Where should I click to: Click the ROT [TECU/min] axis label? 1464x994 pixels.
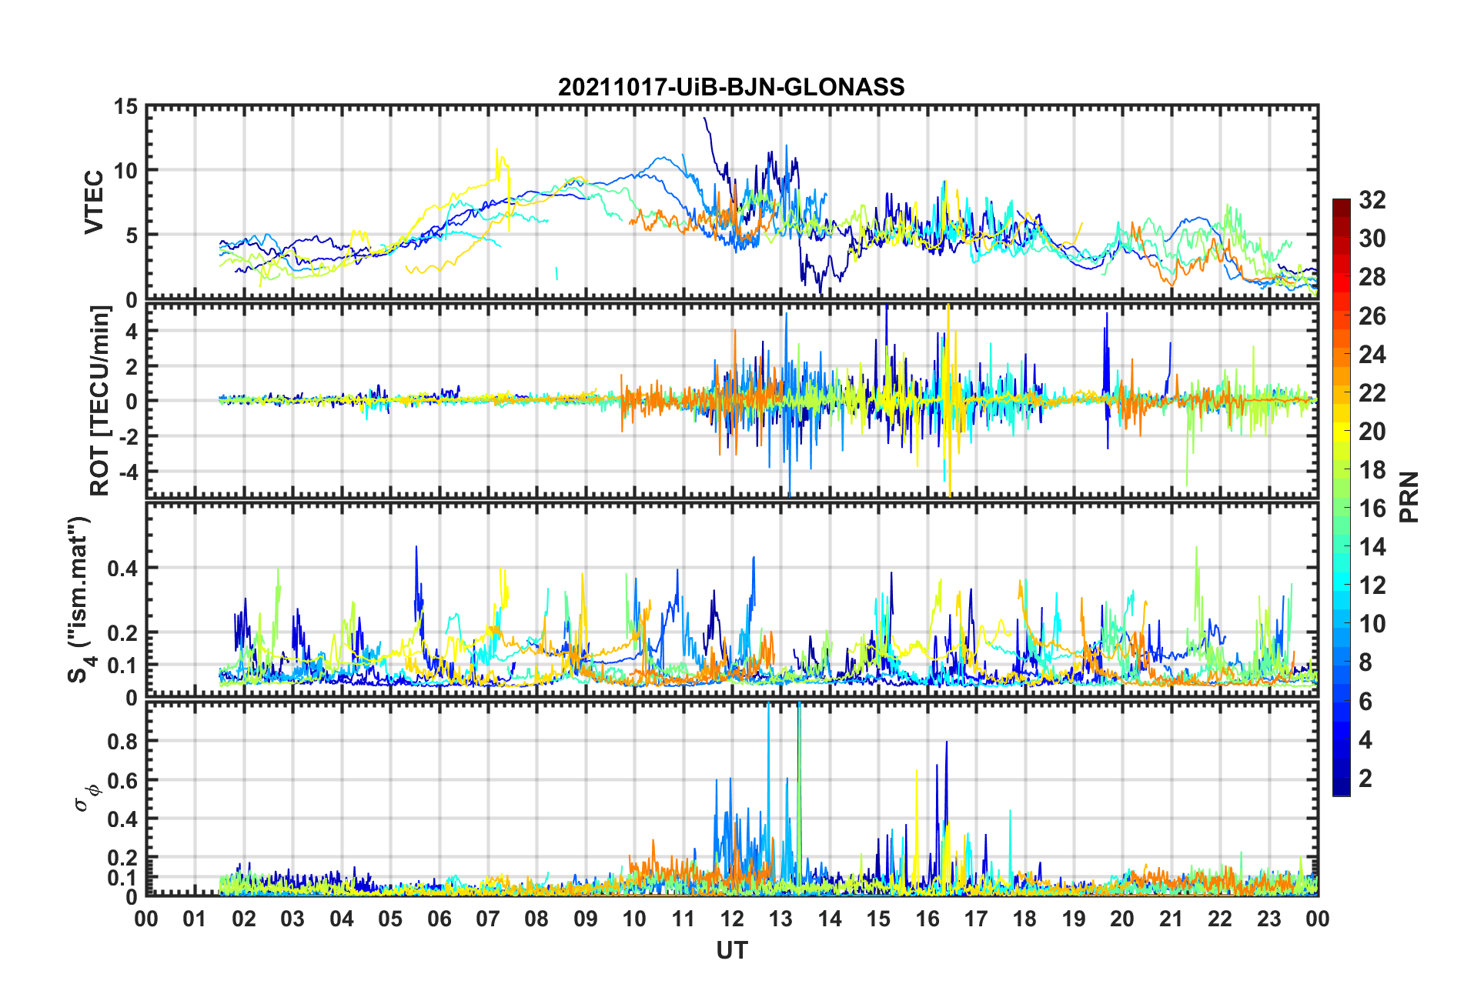(x=100, y=401)
